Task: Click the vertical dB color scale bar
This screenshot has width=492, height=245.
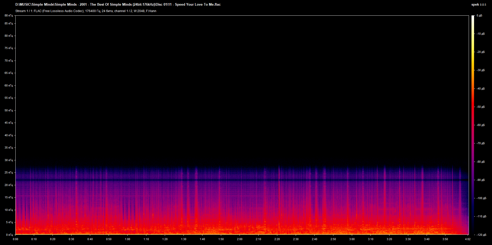Action: (x=473, y=125)
